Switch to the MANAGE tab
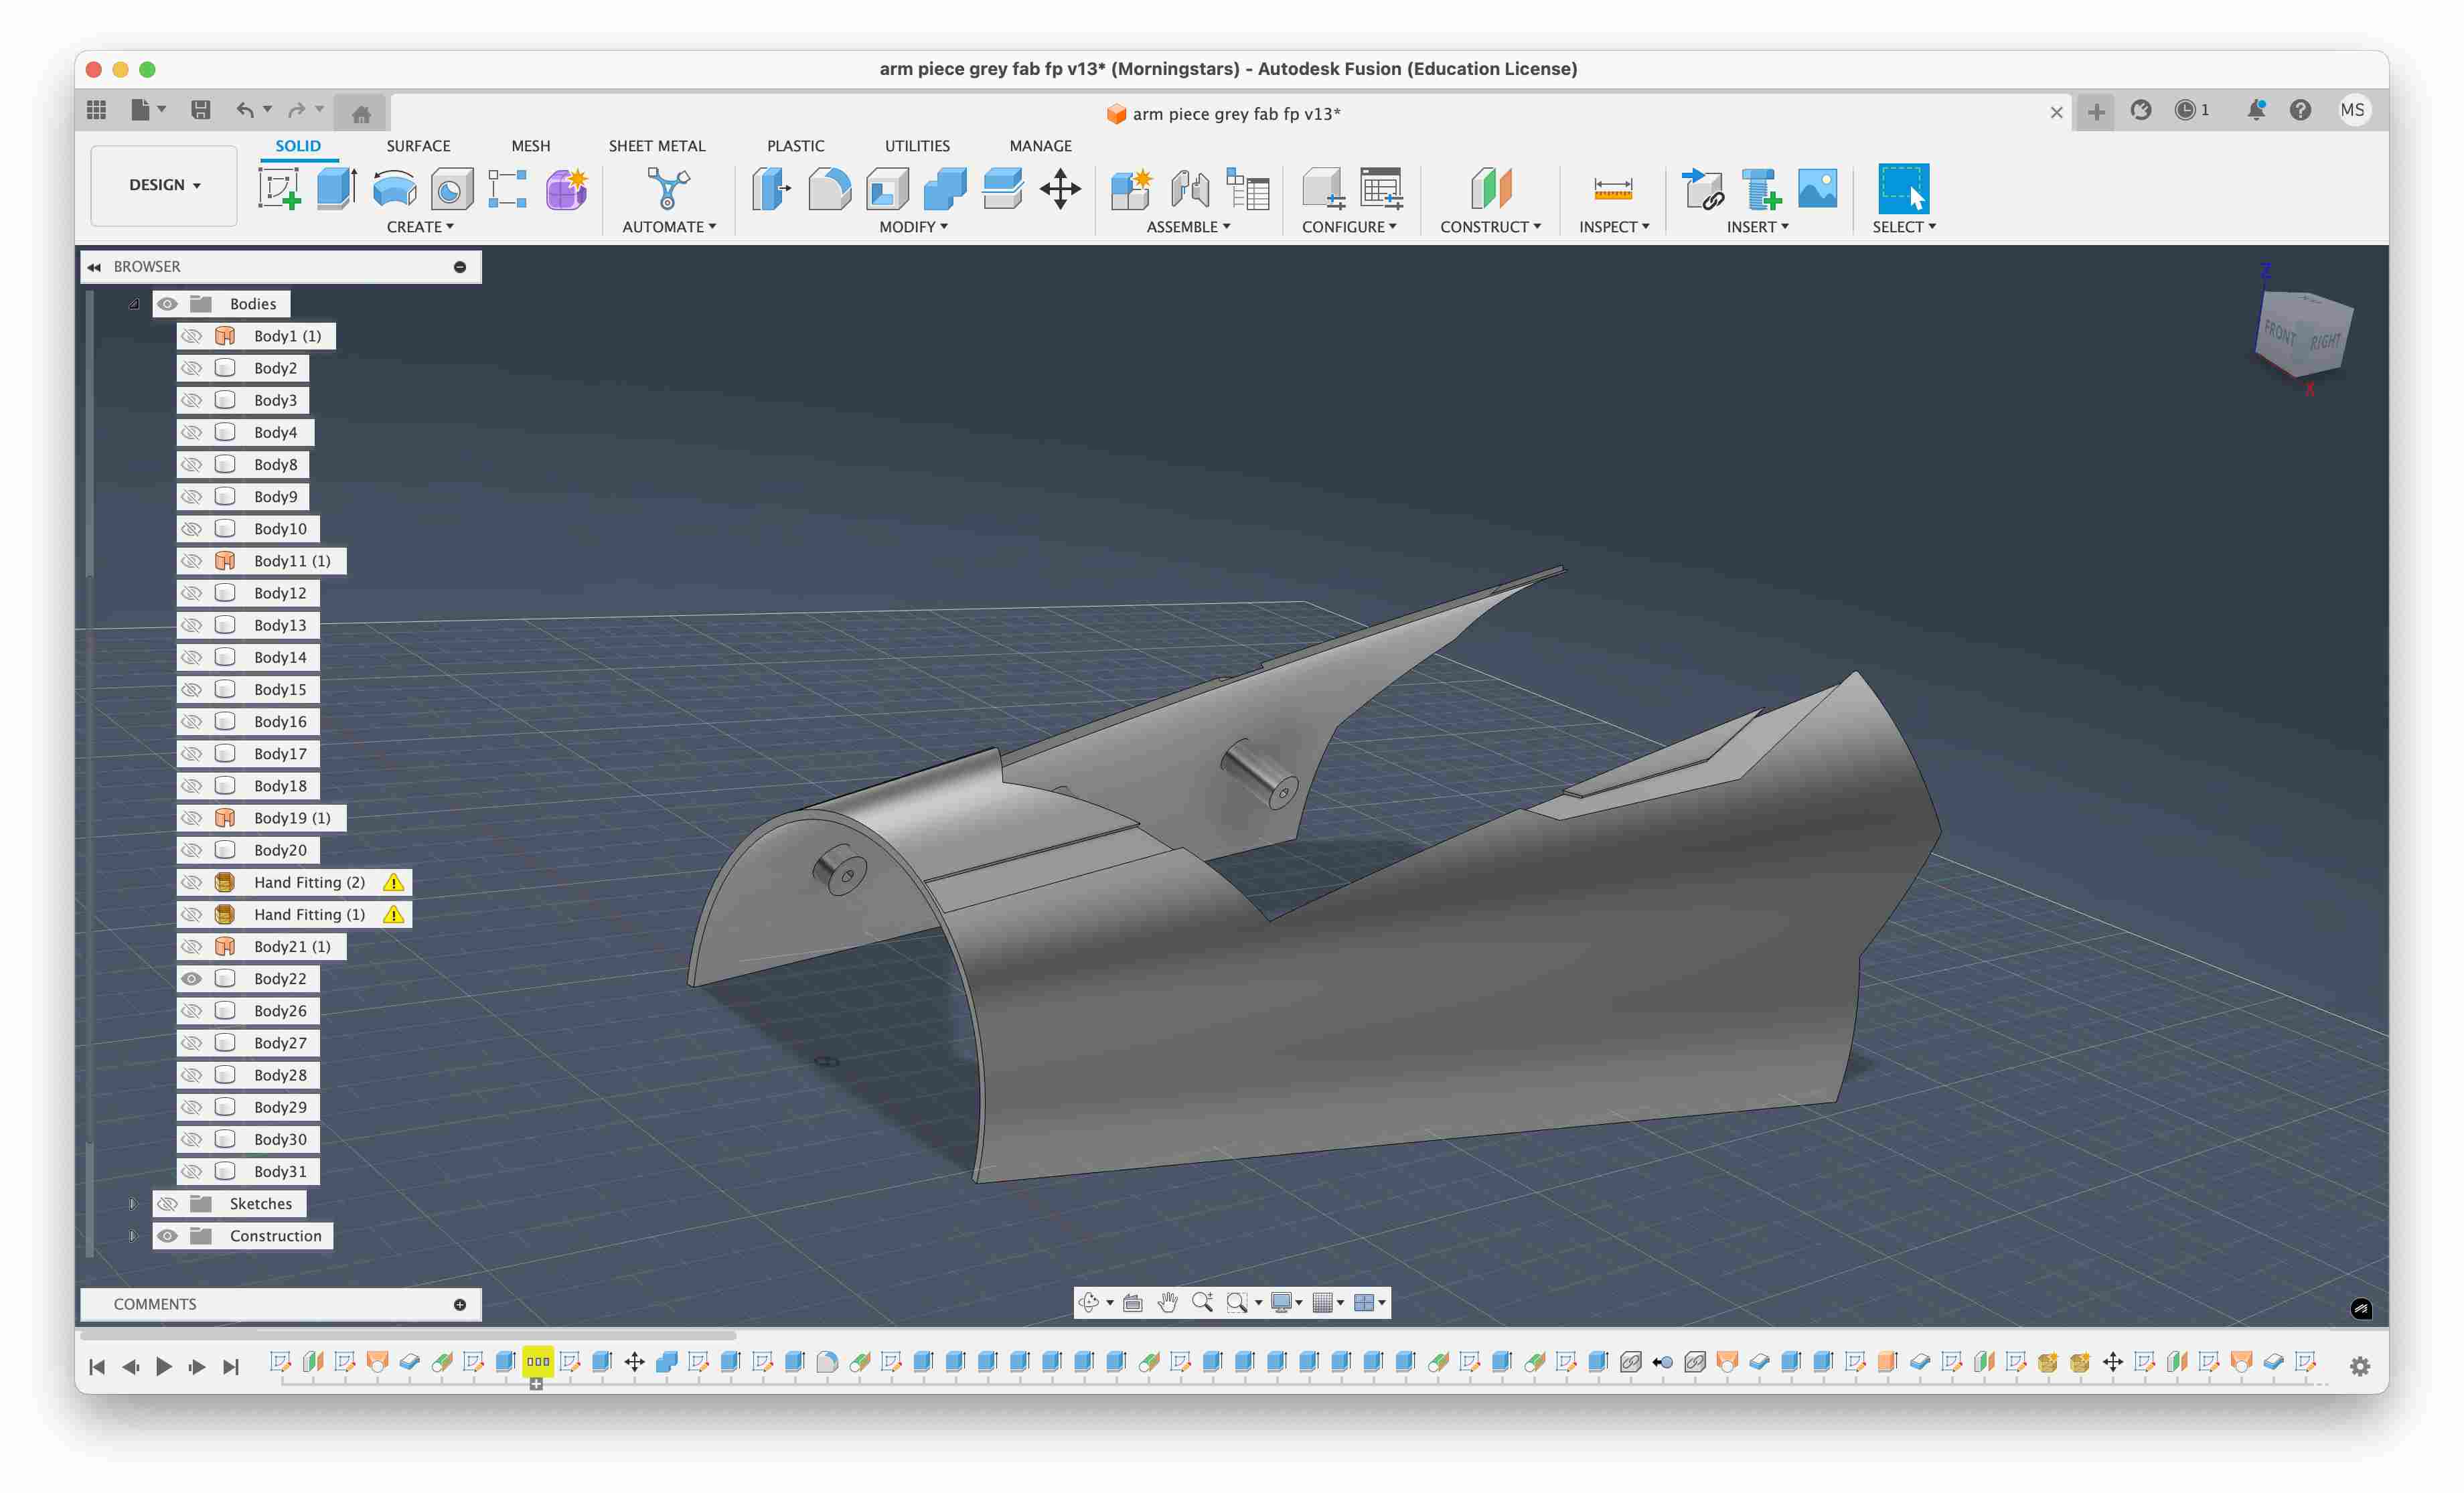This screenshot has width=2464, height=1493. tap(1040, 146)
